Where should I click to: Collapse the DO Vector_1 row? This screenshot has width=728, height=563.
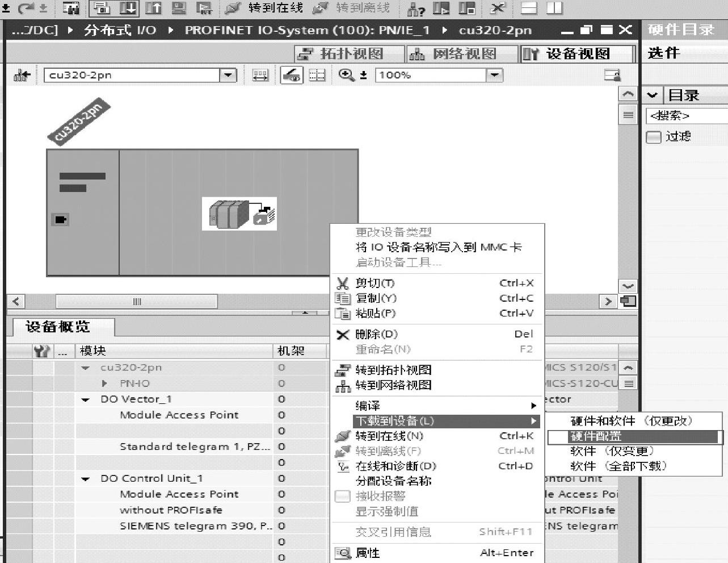click(86, 400)
